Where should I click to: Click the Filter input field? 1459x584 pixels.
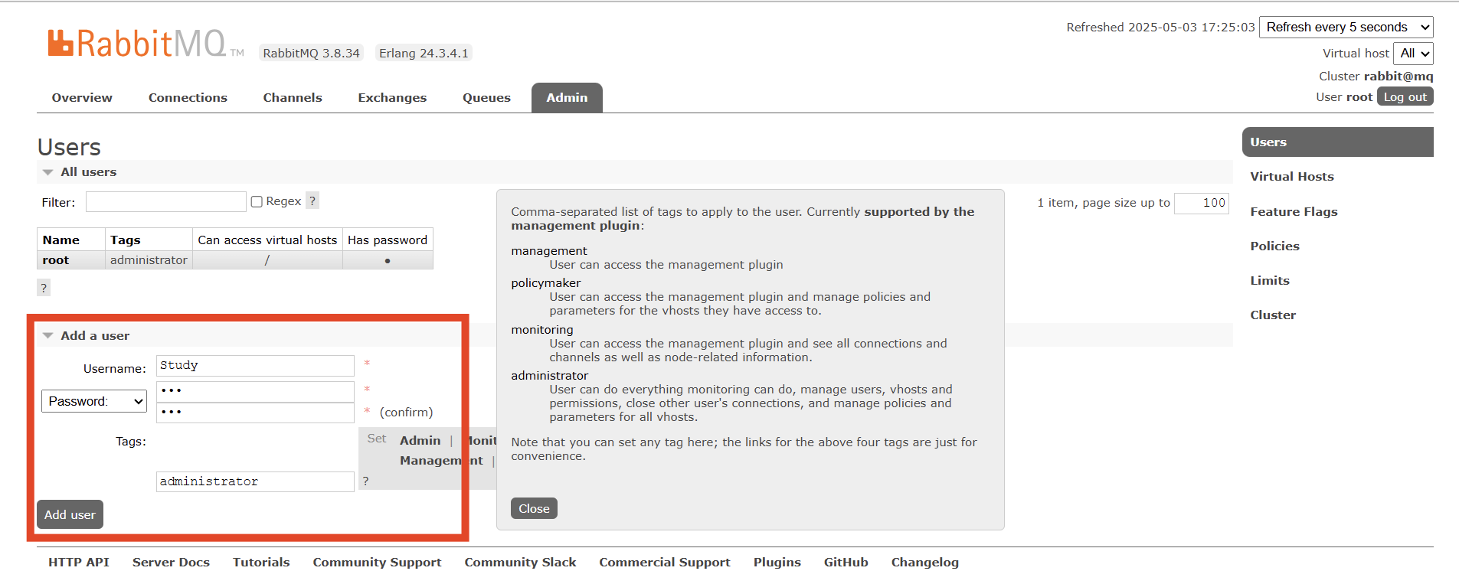point(165,201)
